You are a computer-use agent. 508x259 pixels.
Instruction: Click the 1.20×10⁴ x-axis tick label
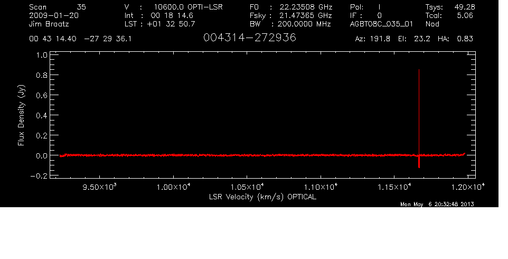pos(468,187)
